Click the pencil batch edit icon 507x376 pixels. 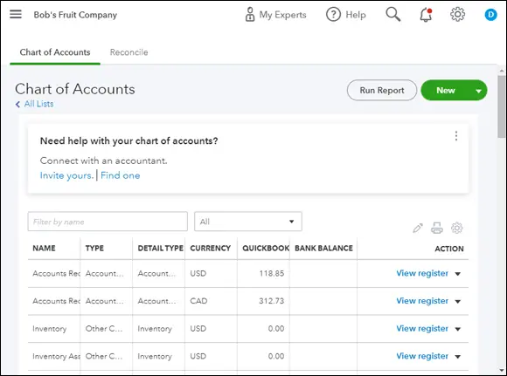pos(418,228)
